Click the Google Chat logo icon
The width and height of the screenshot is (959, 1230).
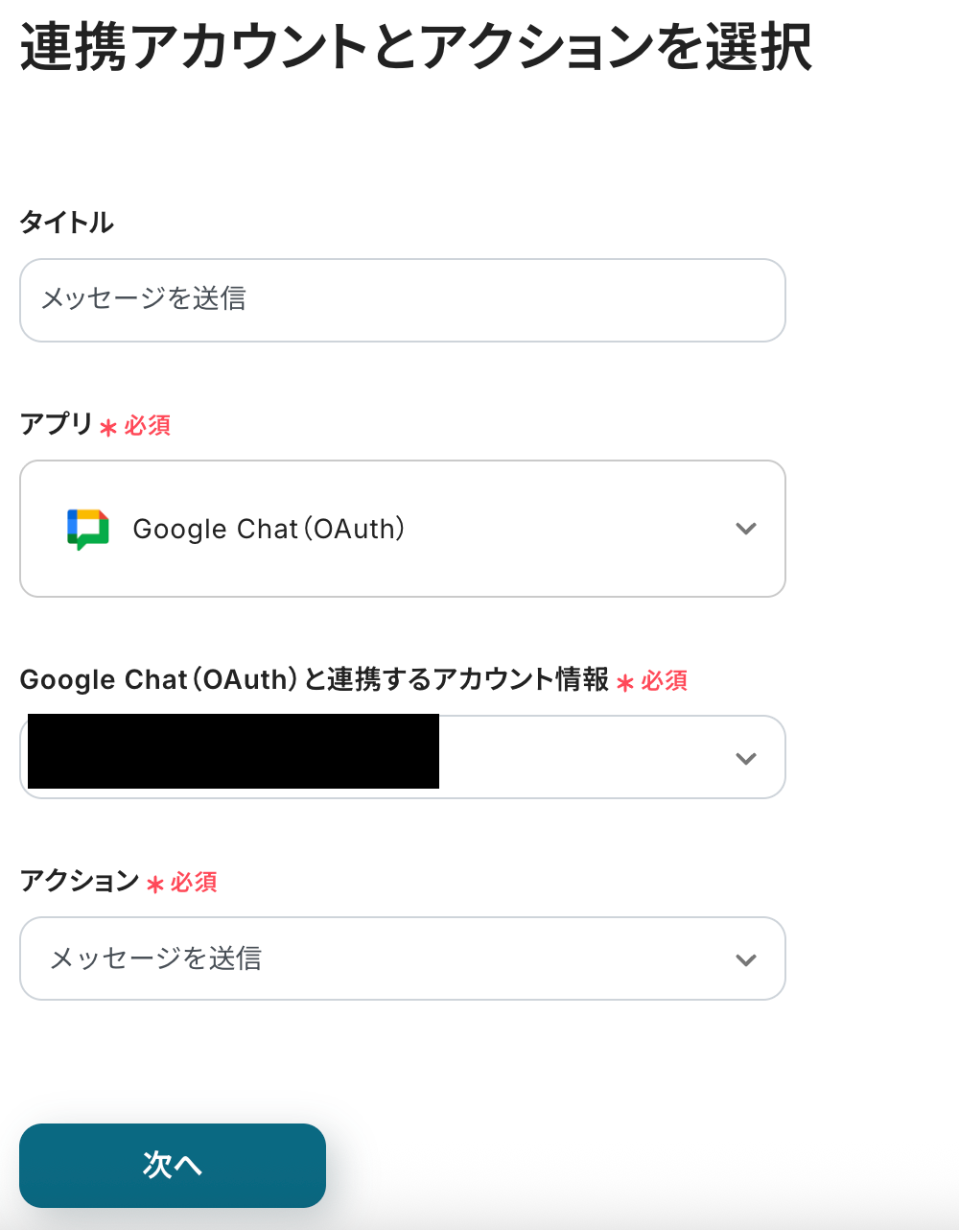pyautogui.click(x=87, y=529)
